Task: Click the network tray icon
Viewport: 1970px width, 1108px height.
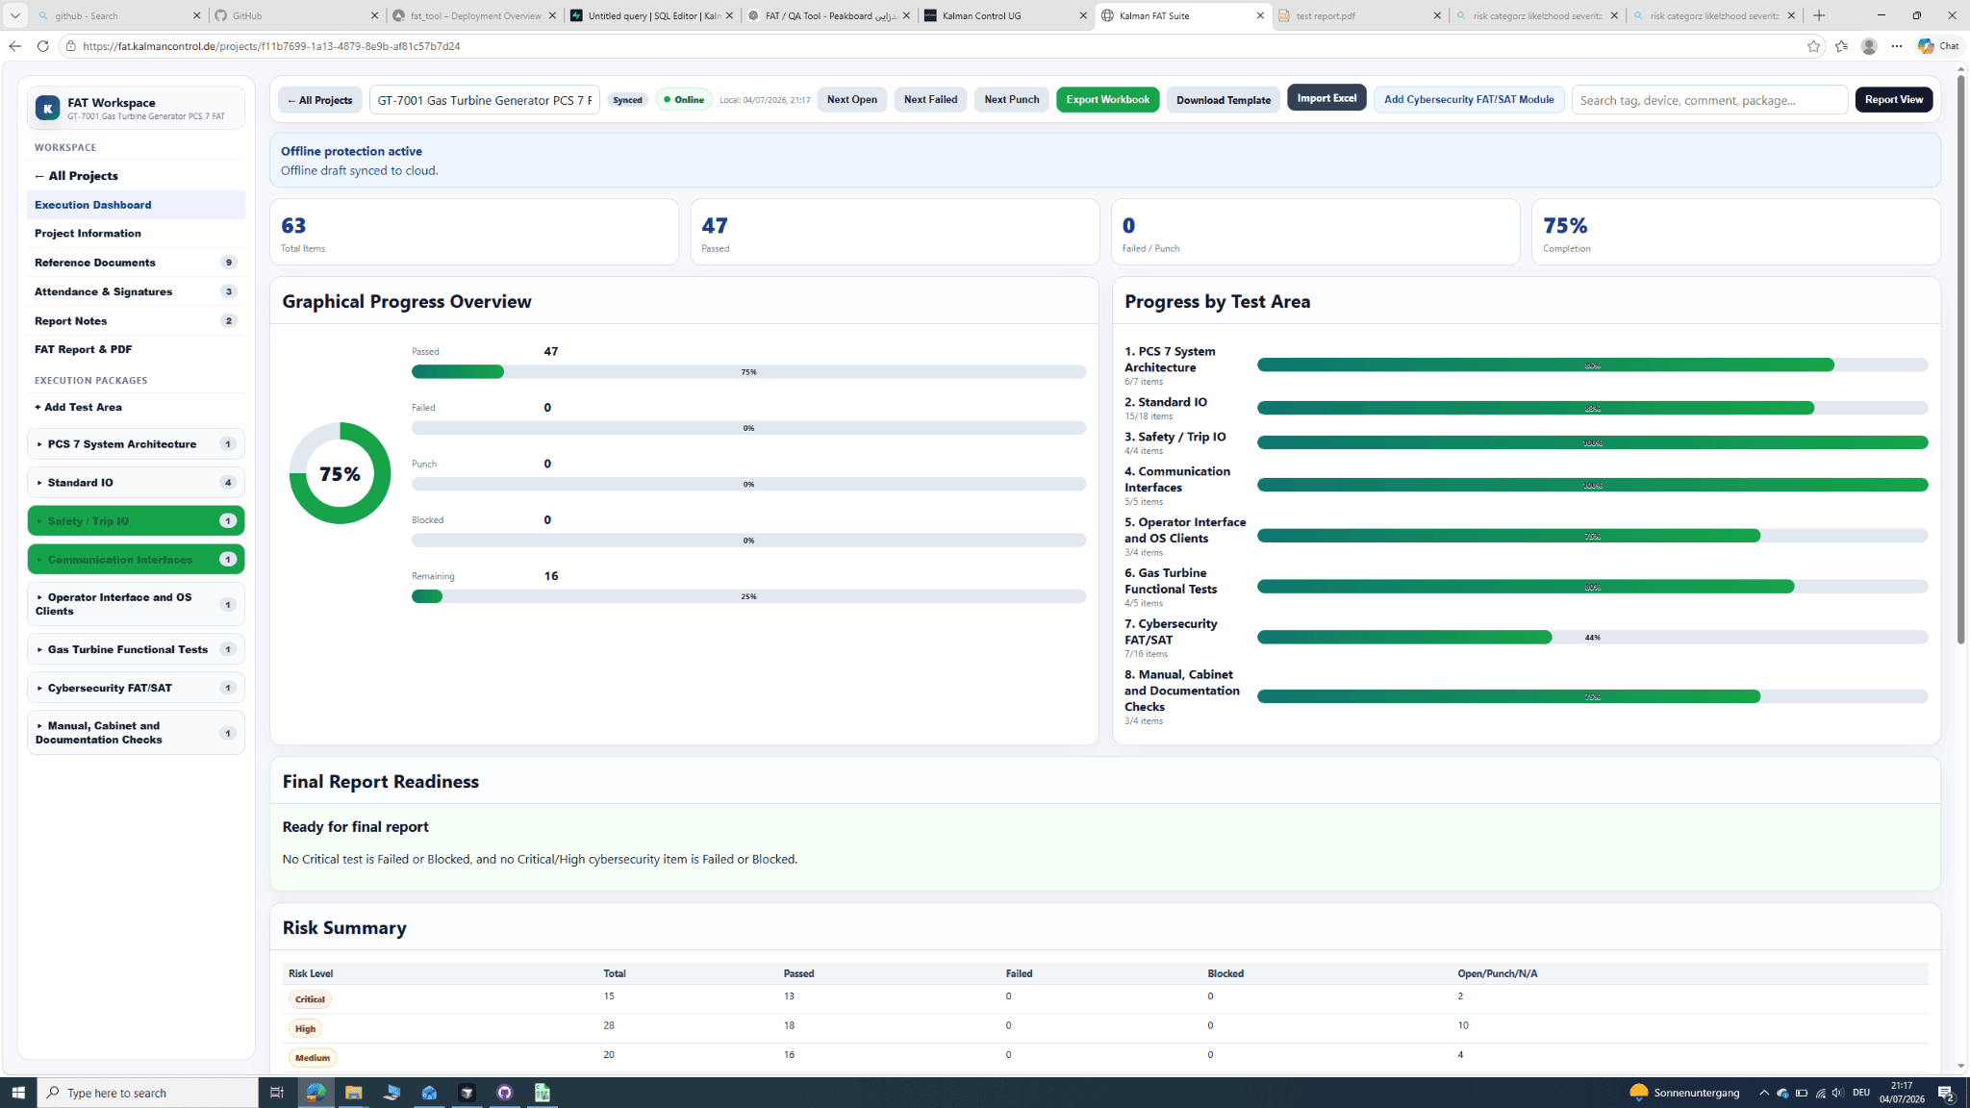Action: click(x=1820, y=1093)
